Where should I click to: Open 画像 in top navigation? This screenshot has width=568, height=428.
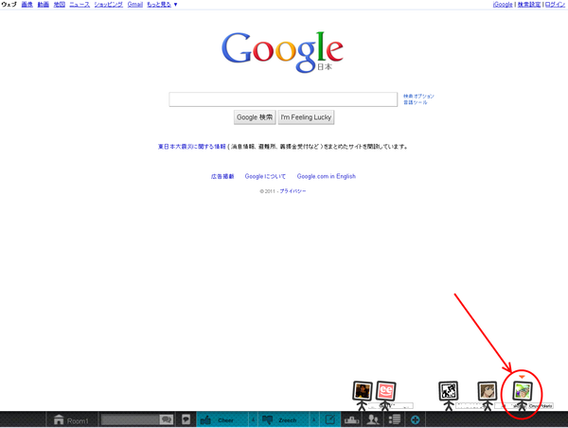27,5
